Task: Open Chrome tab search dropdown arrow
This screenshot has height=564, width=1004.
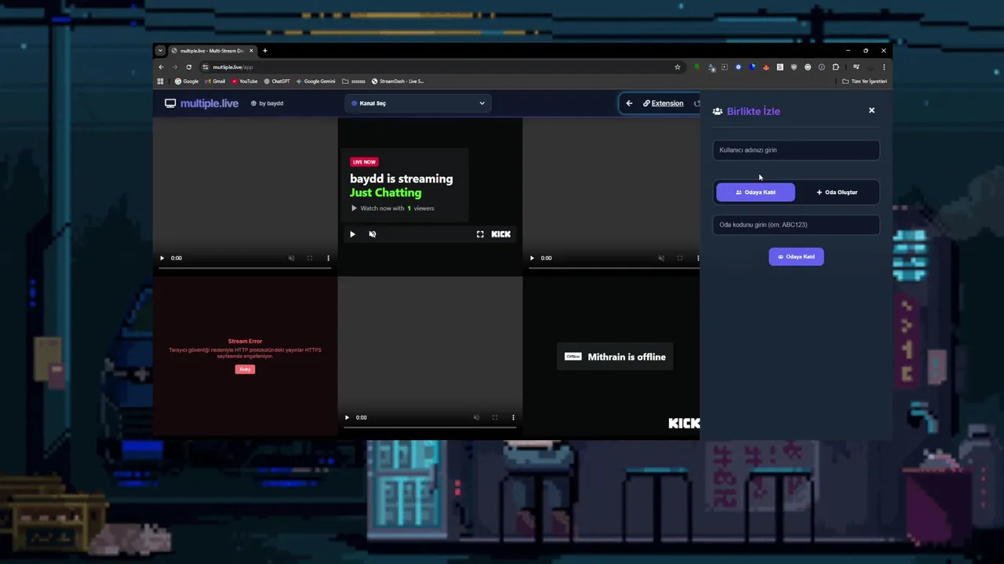Action: tap(160, 51)
